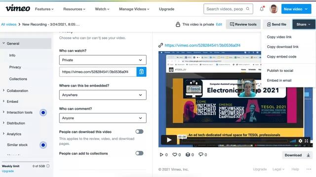316x177 pixels.
Task: Select Copy video link from Share menu
Action: [279, 37]
